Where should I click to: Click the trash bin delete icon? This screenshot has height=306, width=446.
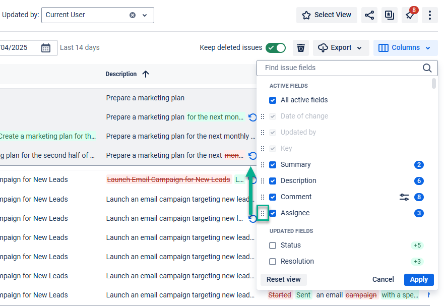pyautogui.click(x=301, y=48)
